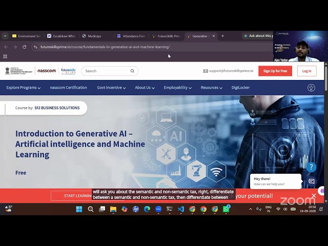
Task: Reload the current page
Action: click(x=24, y=47)
